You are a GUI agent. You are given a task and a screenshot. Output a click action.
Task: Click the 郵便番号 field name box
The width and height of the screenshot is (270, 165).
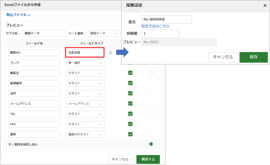coord(34,83)
